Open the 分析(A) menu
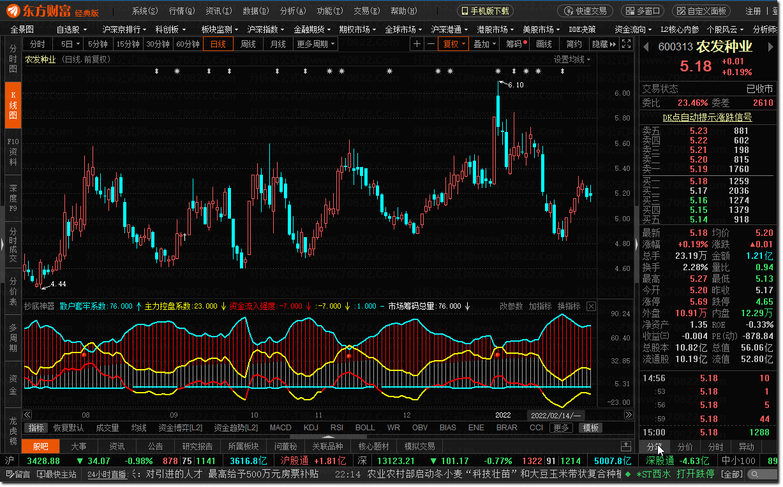The height and width of the screenshot is (487, 783). pos(293,11)
